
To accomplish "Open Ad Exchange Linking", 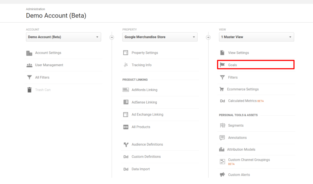I will [x=147, y=114].
